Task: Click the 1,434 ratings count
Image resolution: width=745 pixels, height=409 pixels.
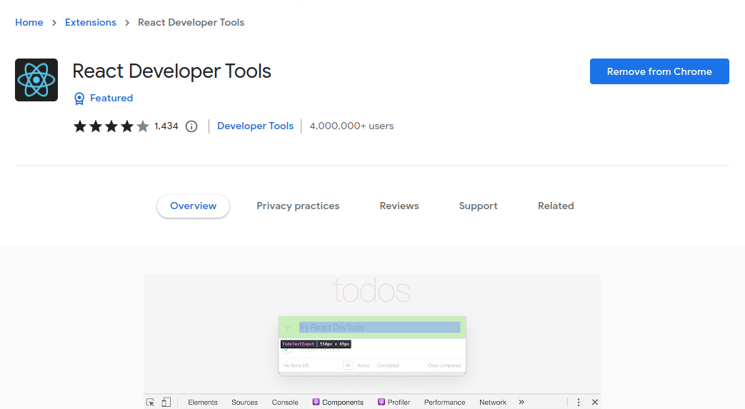Action: point(166,126)
